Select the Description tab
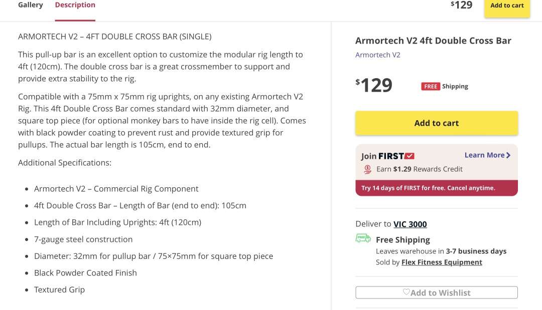The width and height of the screenshot is (542, 310). click(x=75, y=5)
